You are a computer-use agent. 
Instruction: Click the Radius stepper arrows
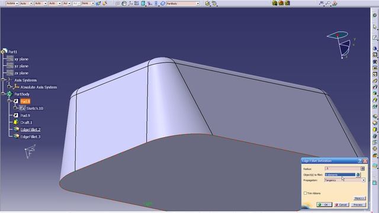[362, 169]
